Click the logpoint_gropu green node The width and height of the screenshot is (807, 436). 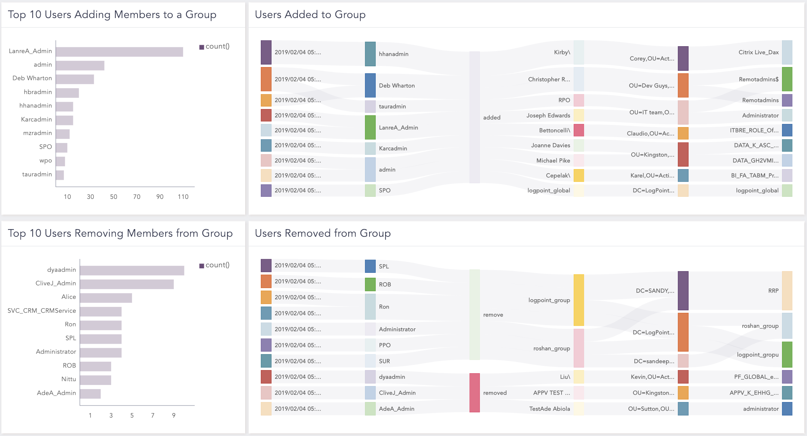pos(787,354)
